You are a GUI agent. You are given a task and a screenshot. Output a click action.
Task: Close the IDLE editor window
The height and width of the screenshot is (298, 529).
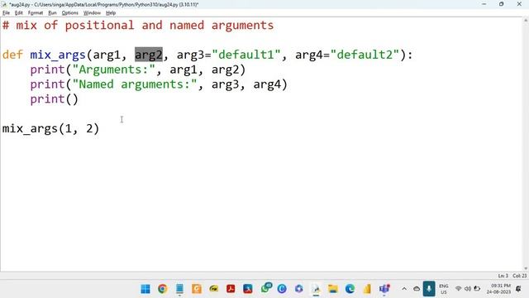[519, 4]
